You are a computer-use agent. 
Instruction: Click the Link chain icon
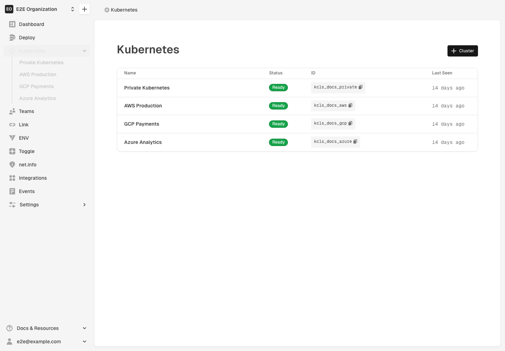(x=12, y=125)
